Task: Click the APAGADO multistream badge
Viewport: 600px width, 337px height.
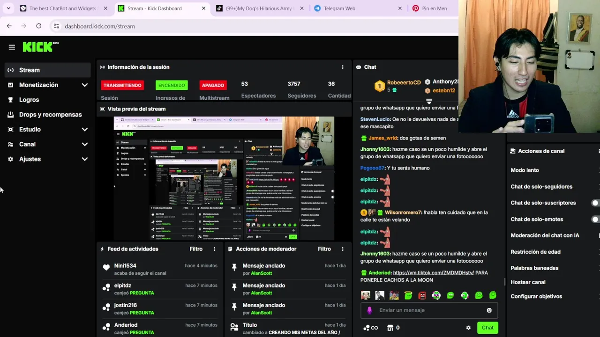Action: [x=213, y=85]
